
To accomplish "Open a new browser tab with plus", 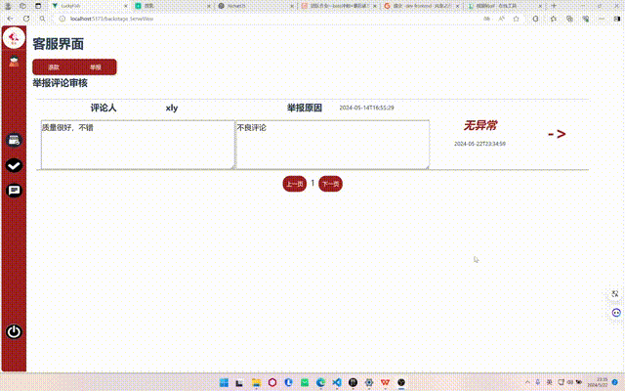I will [x=554, y=6].
